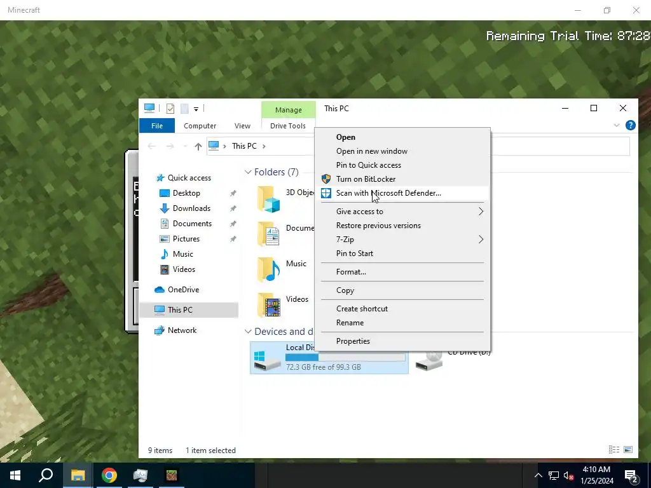Image resolution: width=651 pixels, height=488 pixels.
Task: Choose Copy from context menu
Action: 345,290
